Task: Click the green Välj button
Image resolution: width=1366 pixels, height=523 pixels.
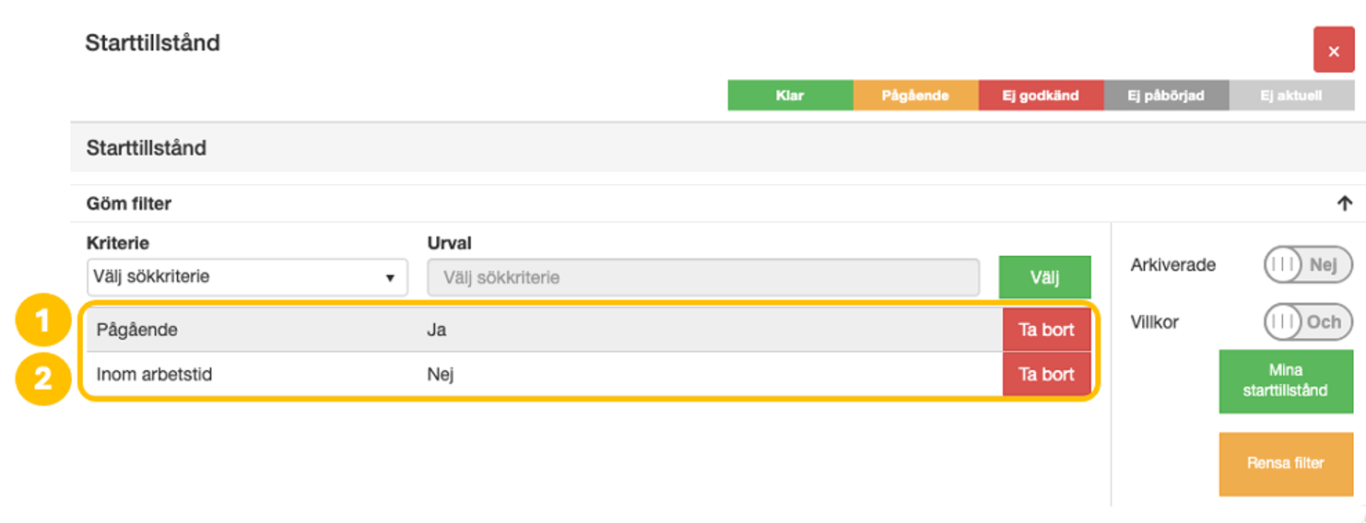Action: tap(1044, 277)
